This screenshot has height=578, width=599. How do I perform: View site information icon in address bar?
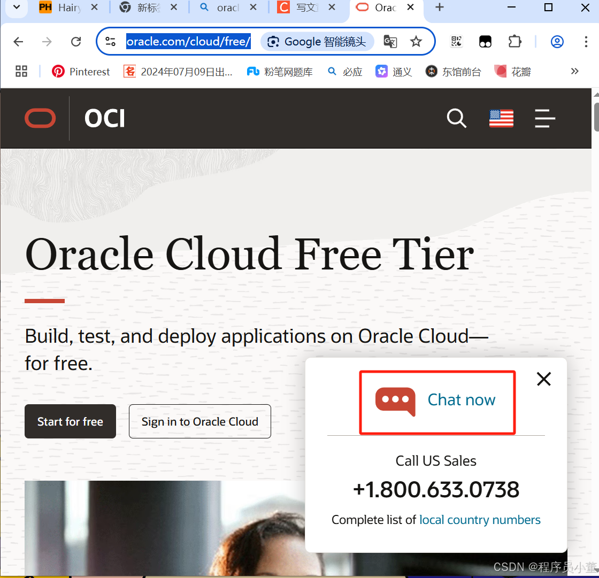click(110, 41)
